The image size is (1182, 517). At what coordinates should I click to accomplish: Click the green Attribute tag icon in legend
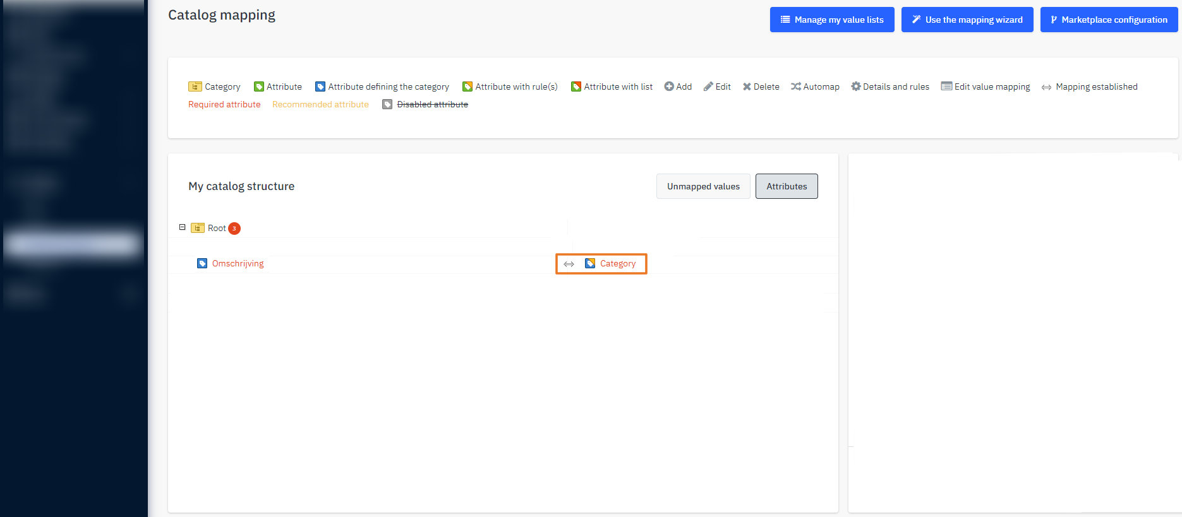(x=259, y=87)
